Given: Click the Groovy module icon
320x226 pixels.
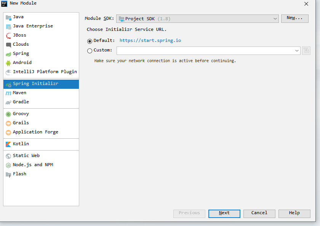Looking at the screenshot, I should [8, 114].
